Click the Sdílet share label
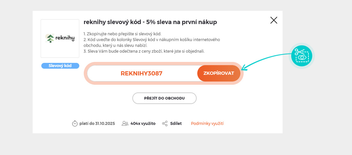This screenshot has width=352, height=155. [176, 123]
